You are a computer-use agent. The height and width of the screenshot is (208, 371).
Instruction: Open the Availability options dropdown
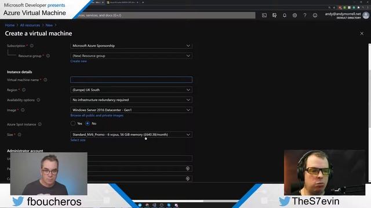pyautogui.click(x=132, y=100)
